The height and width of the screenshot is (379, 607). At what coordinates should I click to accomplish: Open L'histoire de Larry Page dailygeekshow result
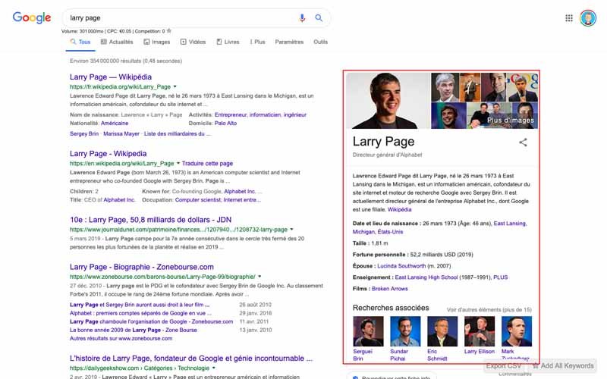click(x=191, y=359)
